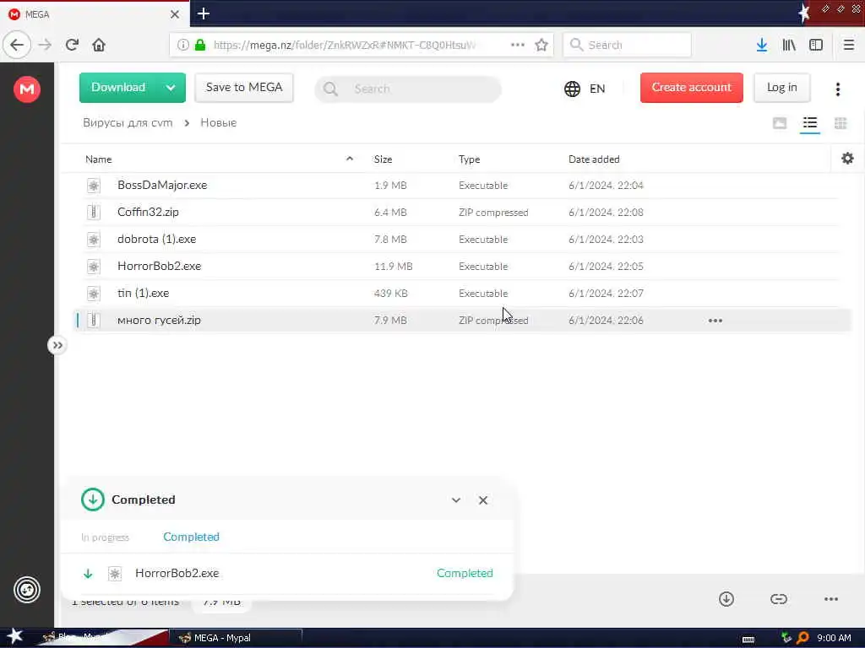Go back with browser back arrow
This screenshot has width=865, height=648.
17,45
